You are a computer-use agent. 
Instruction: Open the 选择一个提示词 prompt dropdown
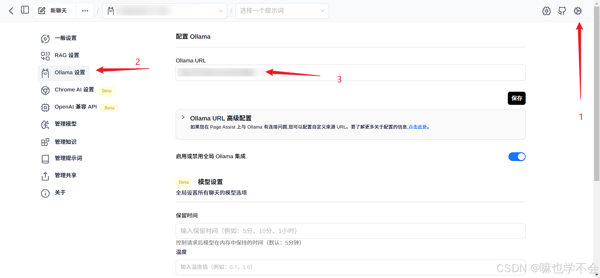point(282,11)
